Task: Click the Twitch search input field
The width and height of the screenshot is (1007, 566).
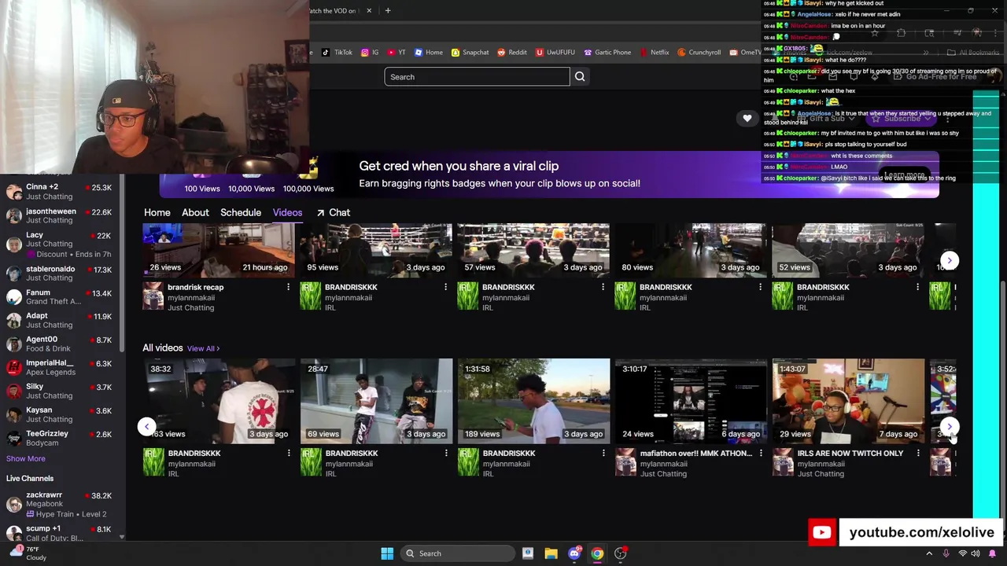Action: point(477,77)
